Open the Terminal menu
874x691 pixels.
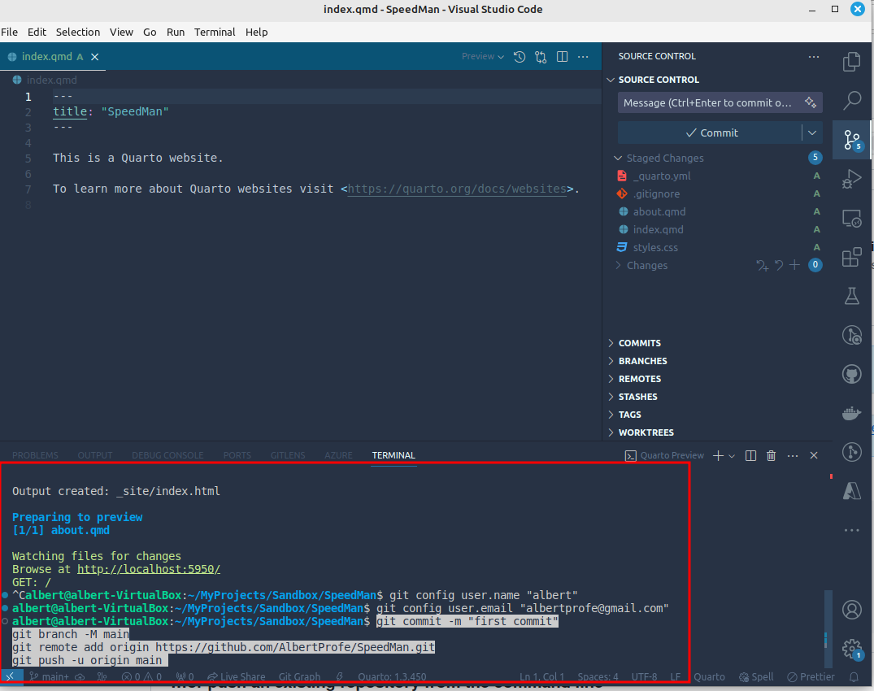click(x=215, y=32)
